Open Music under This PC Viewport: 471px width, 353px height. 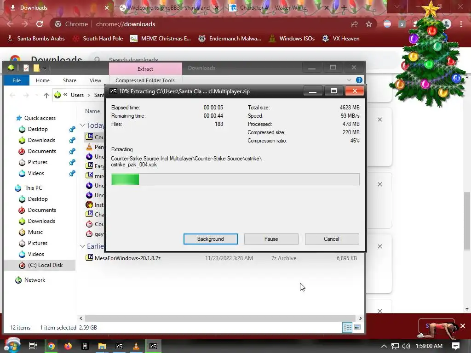(x=35, y=232)
